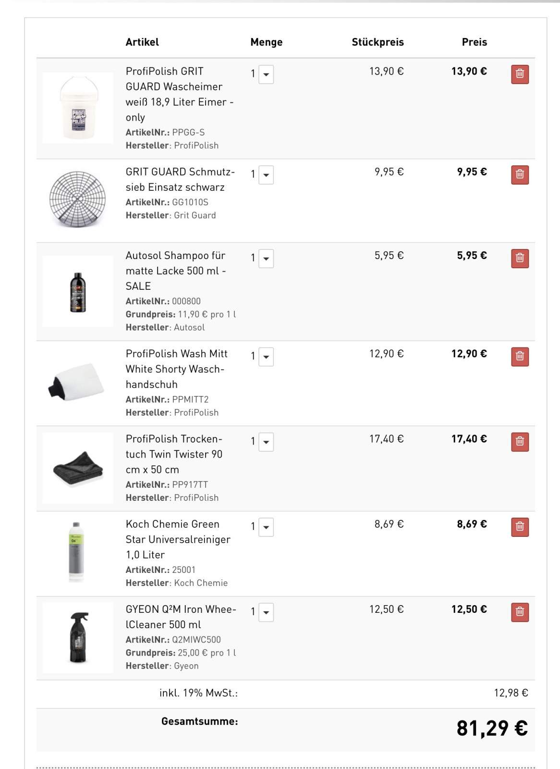The image size is (560, 769).
Task: Click the black drying towel product image
Action: tap(78, 468)
